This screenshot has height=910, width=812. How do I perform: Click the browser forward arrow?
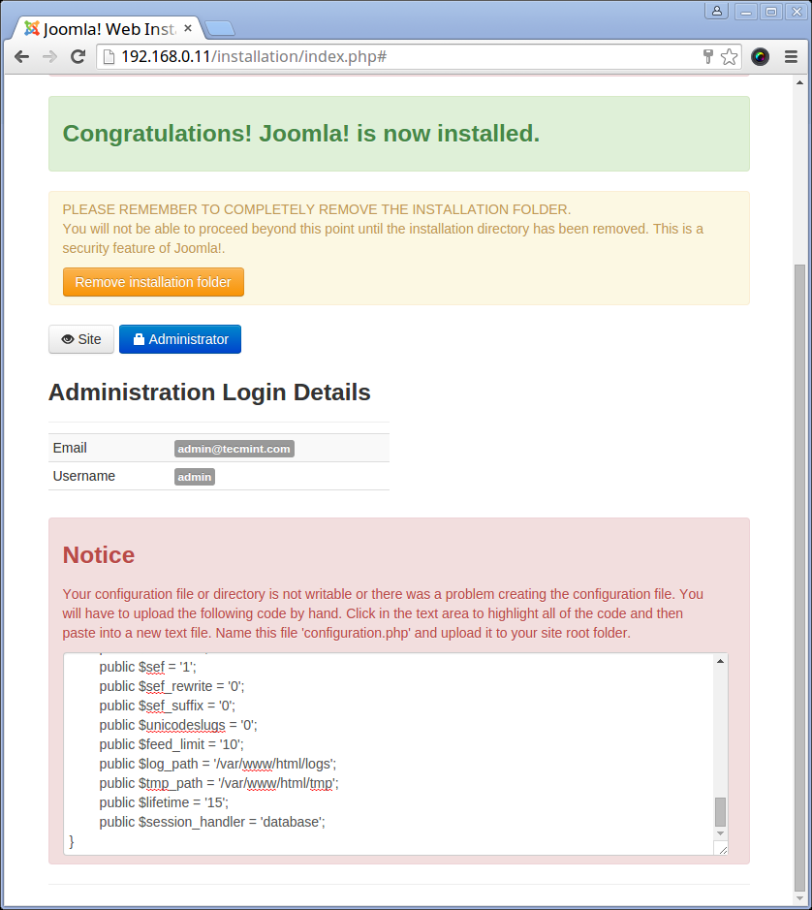point(50,56)
